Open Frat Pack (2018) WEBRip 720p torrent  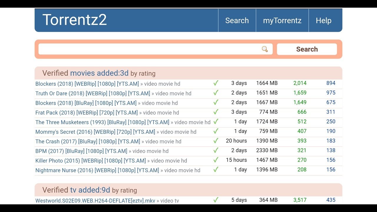point(87,112)
